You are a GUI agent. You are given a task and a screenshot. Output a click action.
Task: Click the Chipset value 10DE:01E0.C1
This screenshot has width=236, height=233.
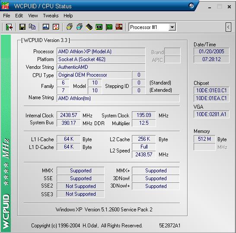coord(211,91)
